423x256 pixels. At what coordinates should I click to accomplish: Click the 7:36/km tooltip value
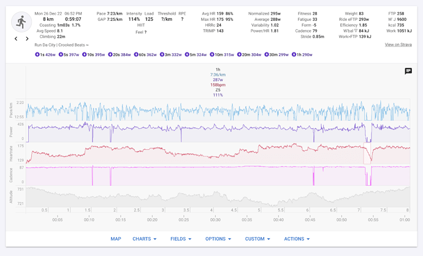[218, 75]
